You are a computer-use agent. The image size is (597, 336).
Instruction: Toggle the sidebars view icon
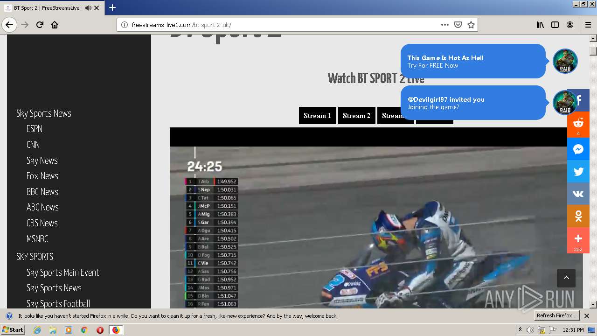(555, 25)
